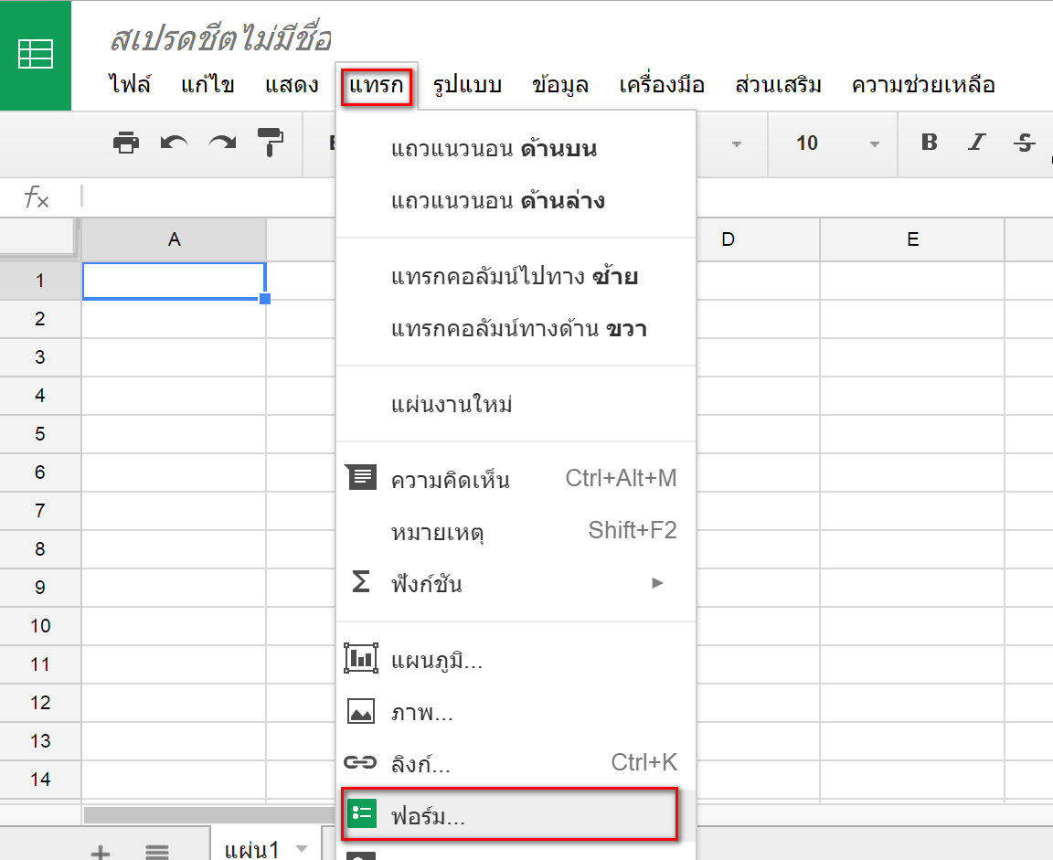Click the green ฟอร์ม form icon
This screenshot has width=1053, height=860.
(362, 813)
